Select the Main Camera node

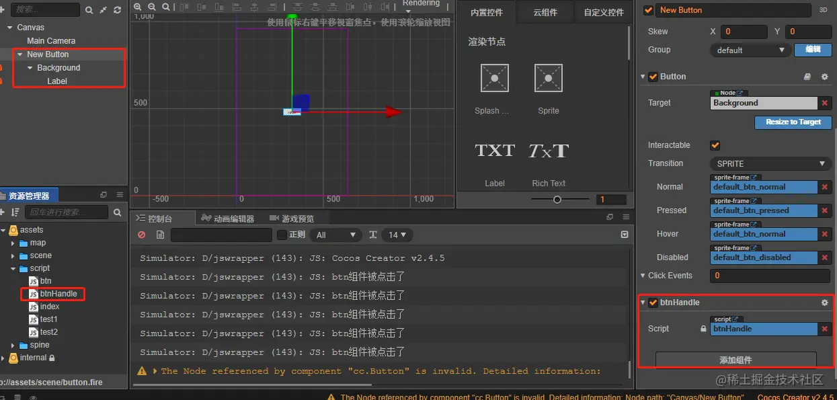tap(51, 41)
